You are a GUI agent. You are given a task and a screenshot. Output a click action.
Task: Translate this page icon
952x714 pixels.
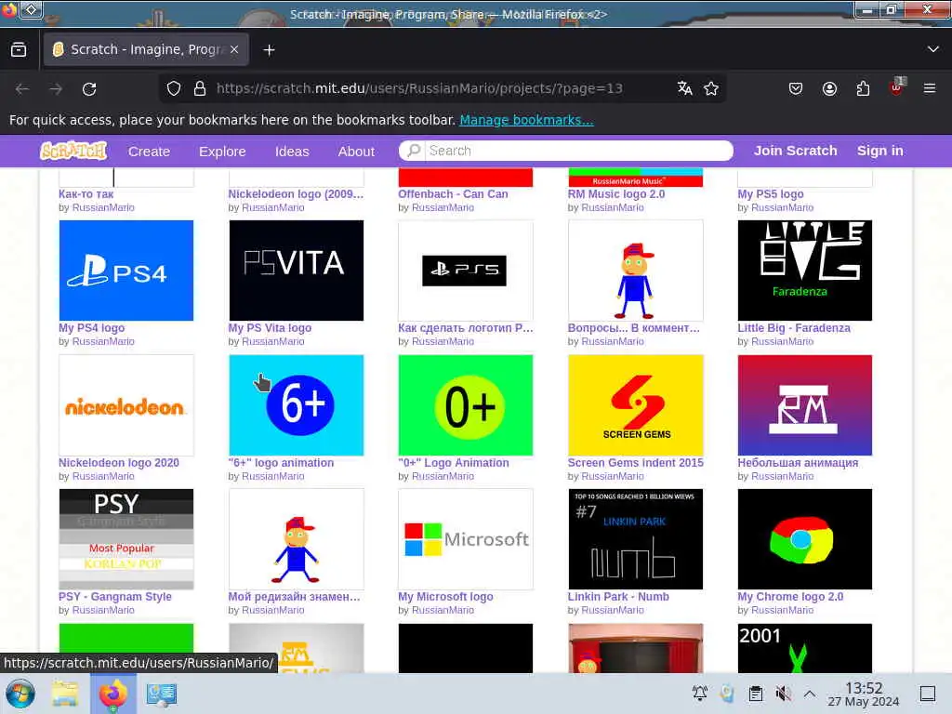685,88
